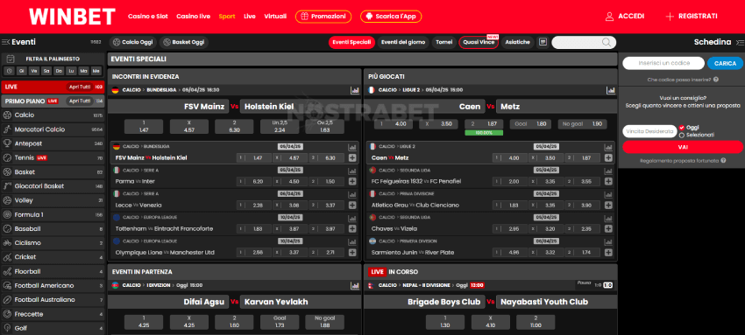The width and height of the screenshot is (745, 335).
Task: Click the Accedi user icon
Action: [x=610, y=17]
